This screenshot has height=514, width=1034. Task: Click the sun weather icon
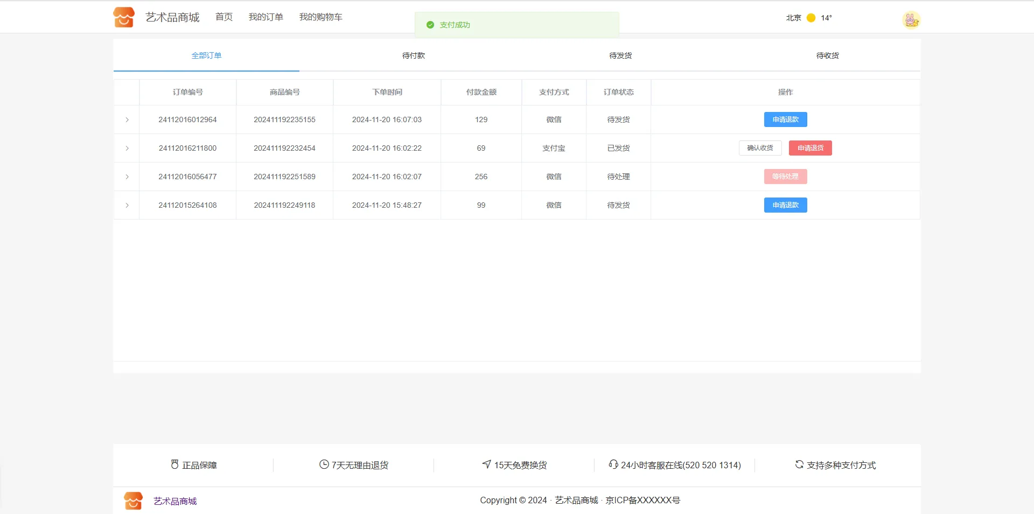coord(811,18)
